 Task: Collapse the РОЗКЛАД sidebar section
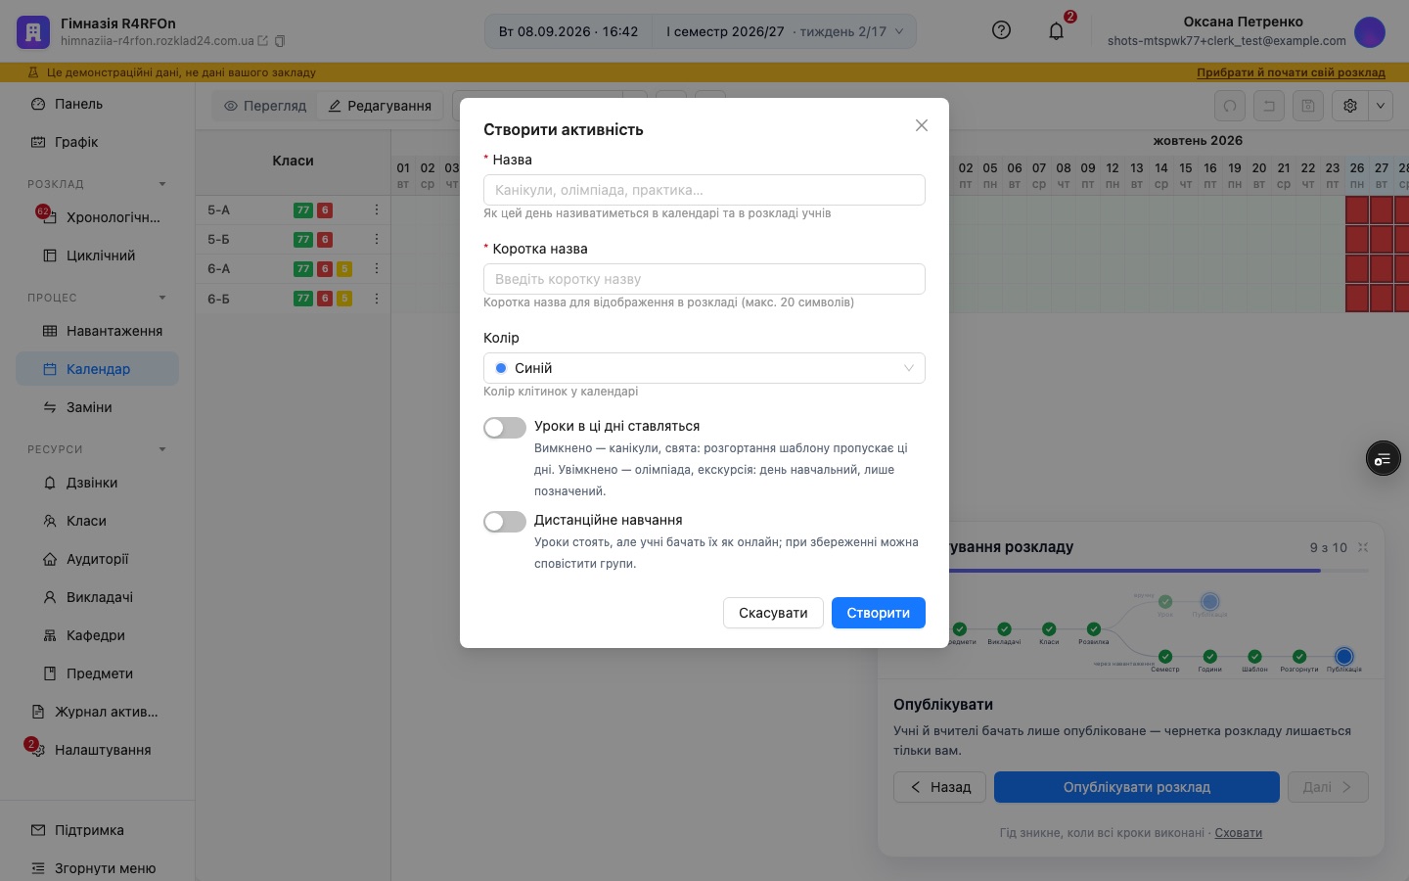click(x=162, y=184)
